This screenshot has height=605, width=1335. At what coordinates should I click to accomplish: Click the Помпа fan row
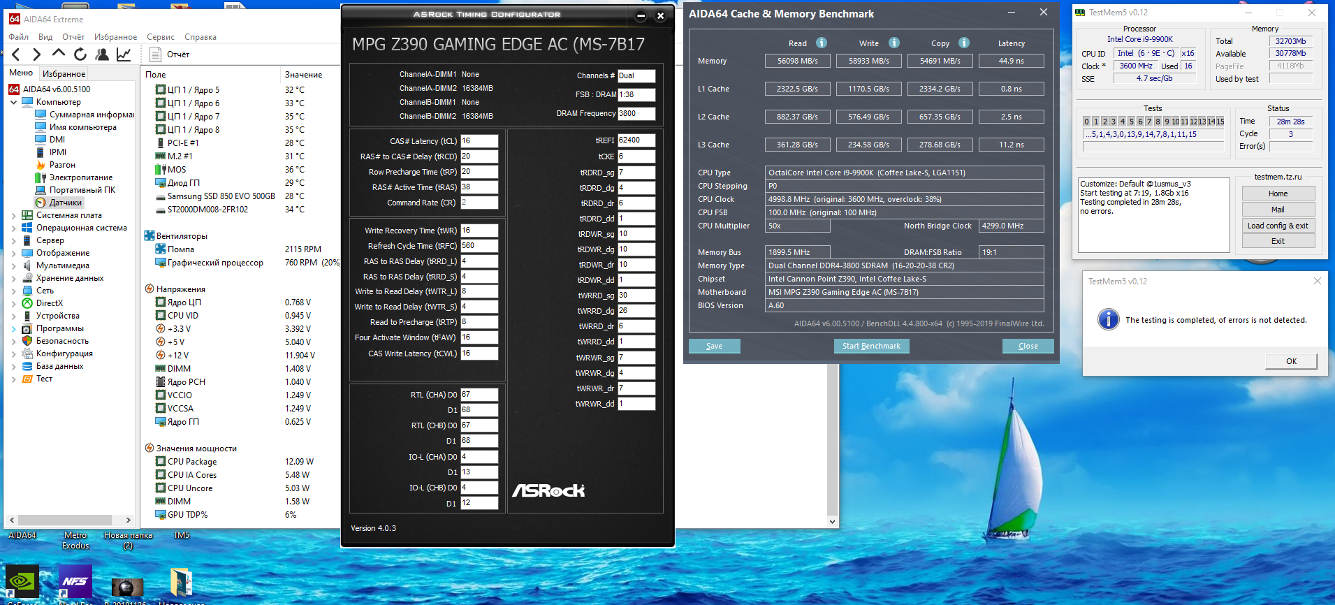(238, 249)
